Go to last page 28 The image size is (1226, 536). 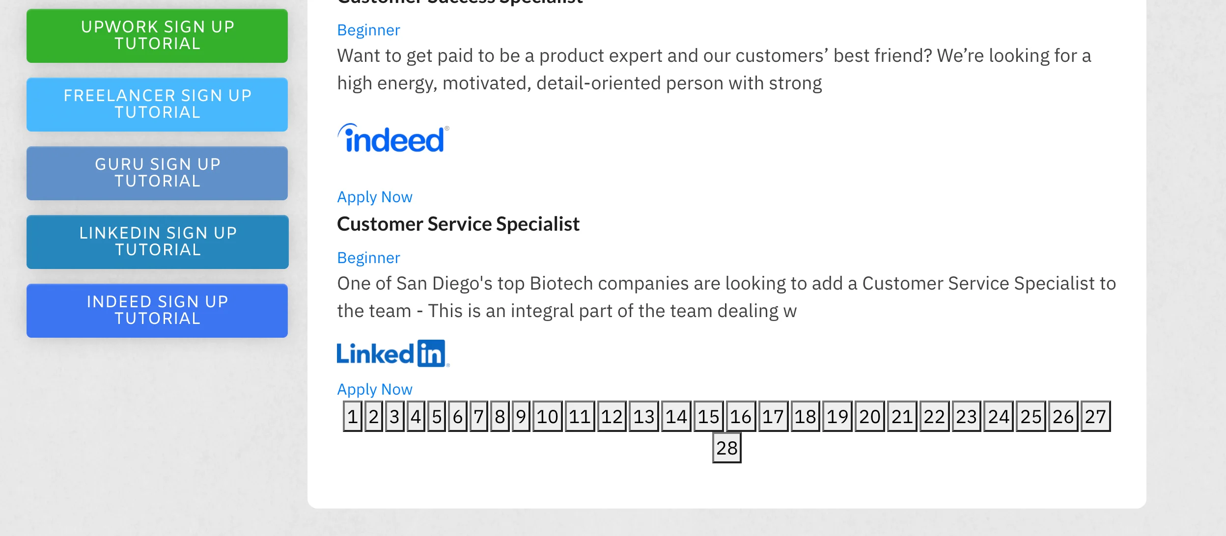[726, 448]
